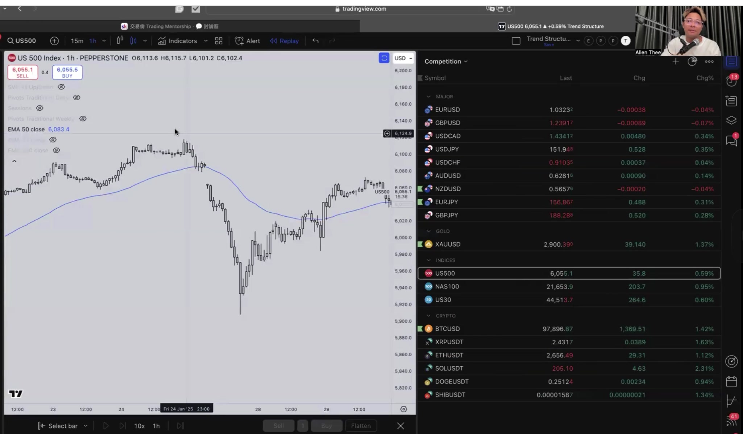The width and height of the screenshot is (743, 434).
Task: Open chart settings gear near time axis
Action: coord(403,409)
